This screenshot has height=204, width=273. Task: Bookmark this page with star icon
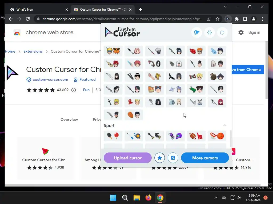tap(218, 19)
